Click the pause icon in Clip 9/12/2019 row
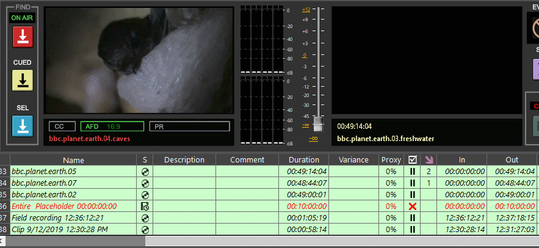The image size is (539, 248). [413, 230]
